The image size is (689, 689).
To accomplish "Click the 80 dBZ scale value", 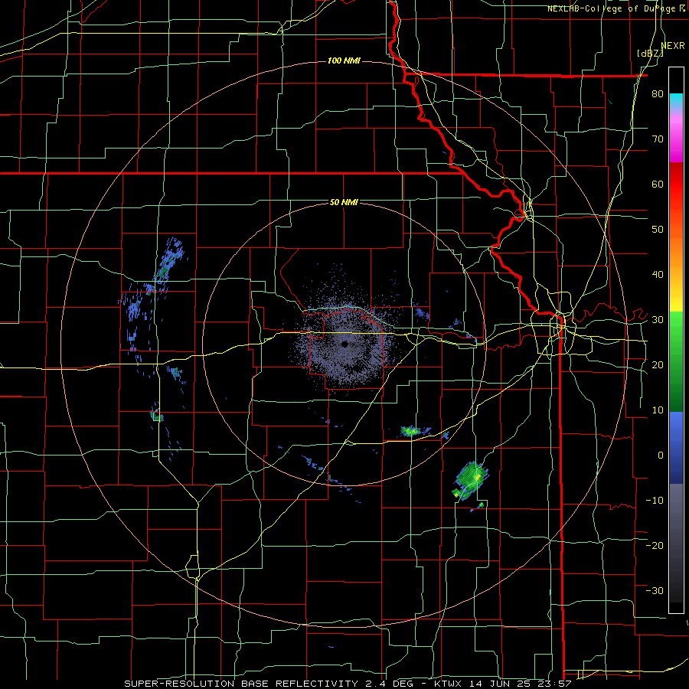I will (x=658, y=94).
